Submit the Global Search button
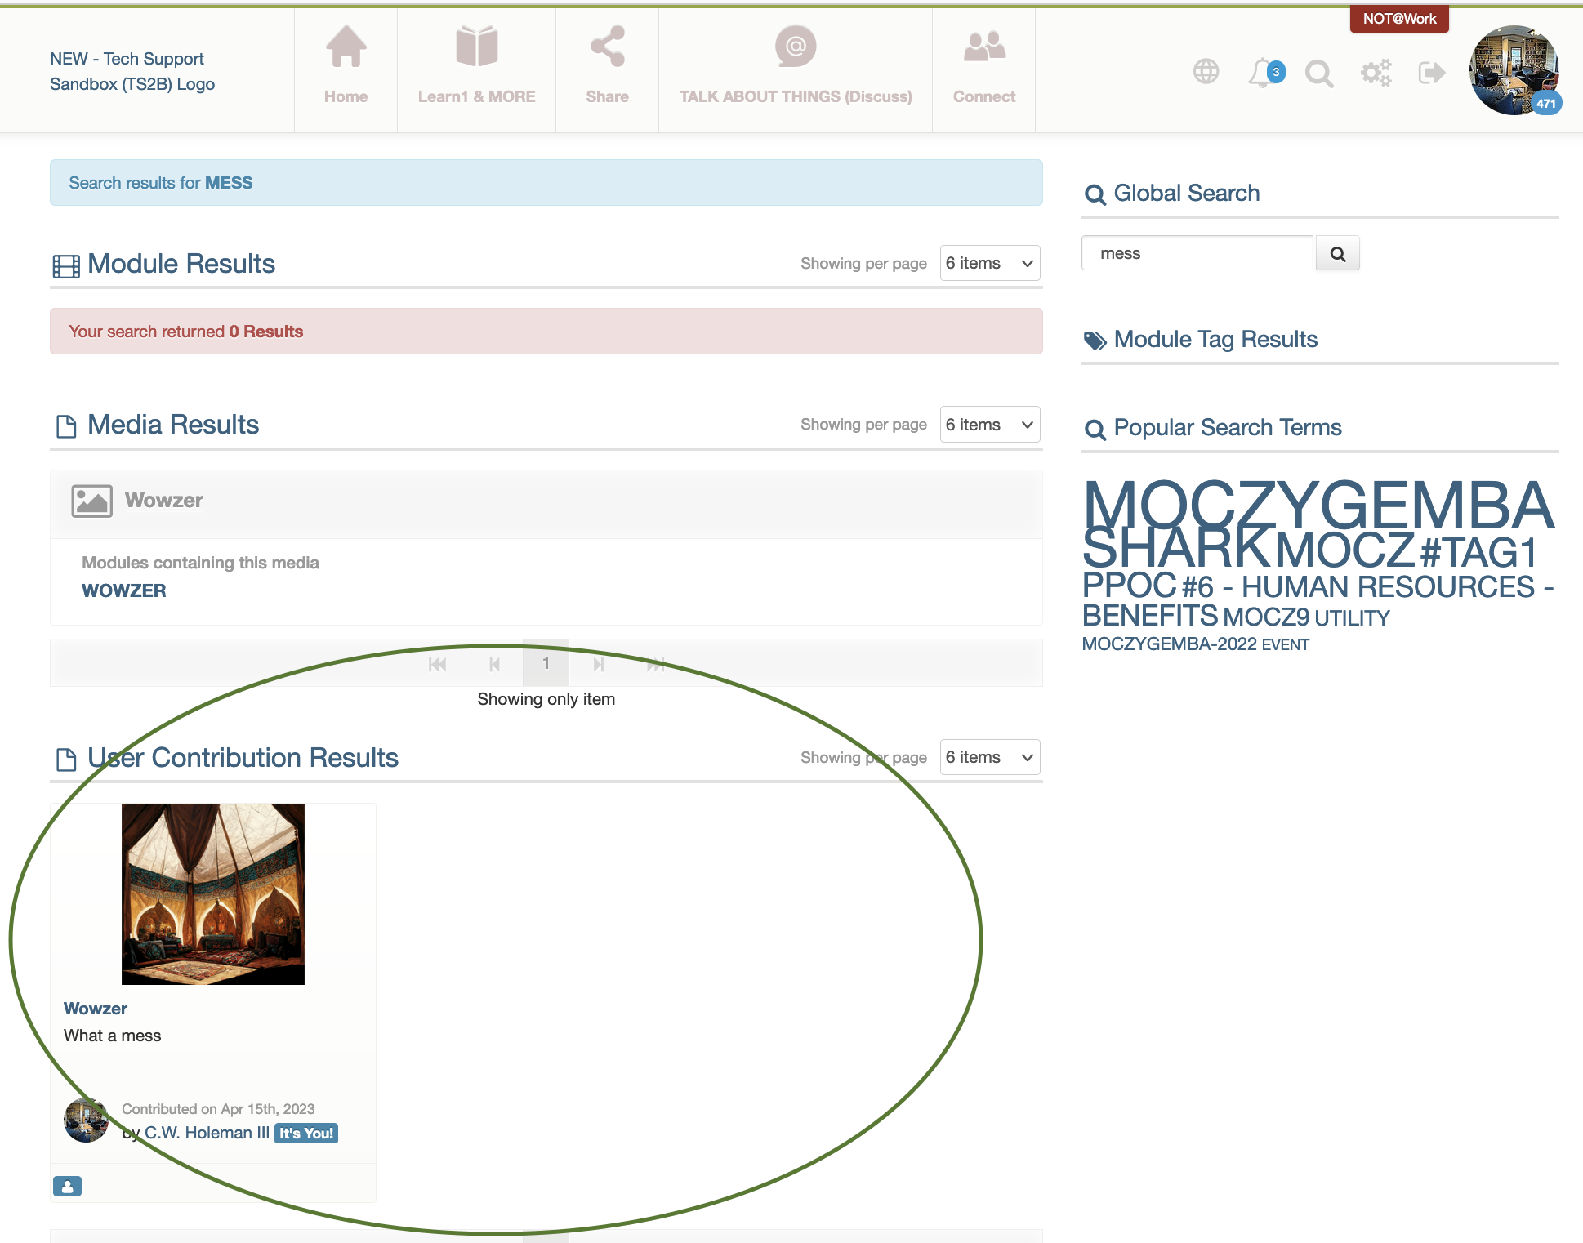This screenshot has height=1243, width=1583. coord(1337,253)
